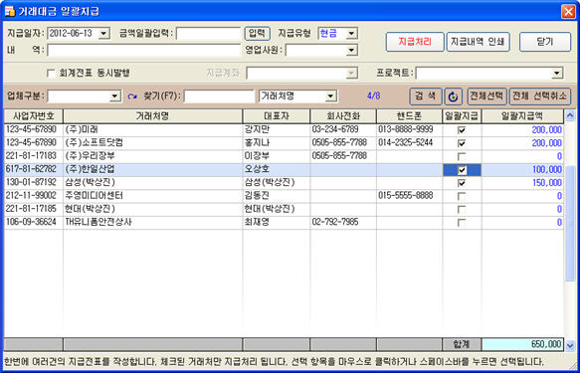Click the 닫기 button
This screenshot has width=580, height=373.
545,42
